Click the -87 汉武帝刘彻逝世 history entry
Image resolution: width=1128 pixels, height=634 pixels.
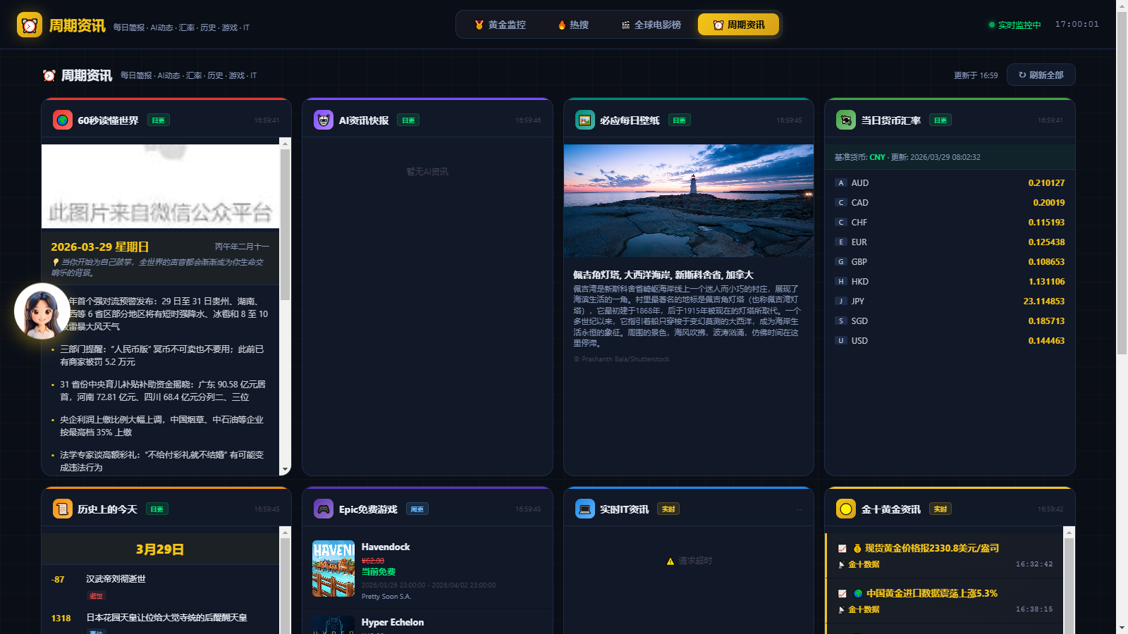160,586
